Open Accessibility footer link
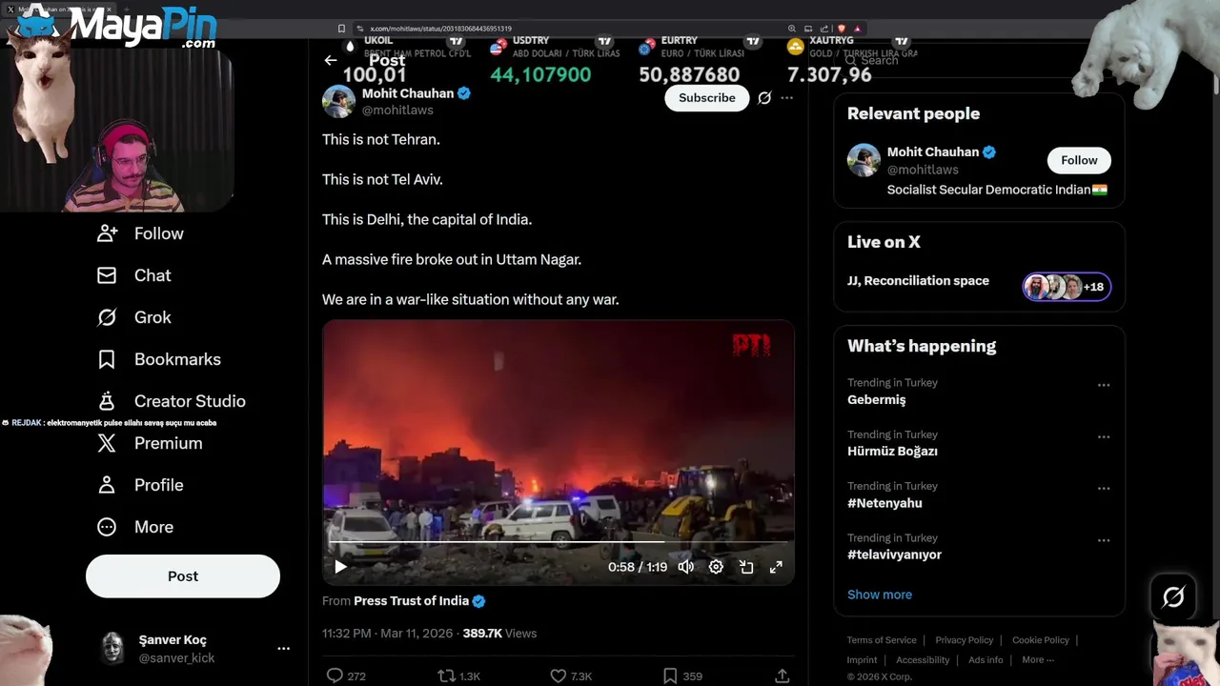 (923, 660)
